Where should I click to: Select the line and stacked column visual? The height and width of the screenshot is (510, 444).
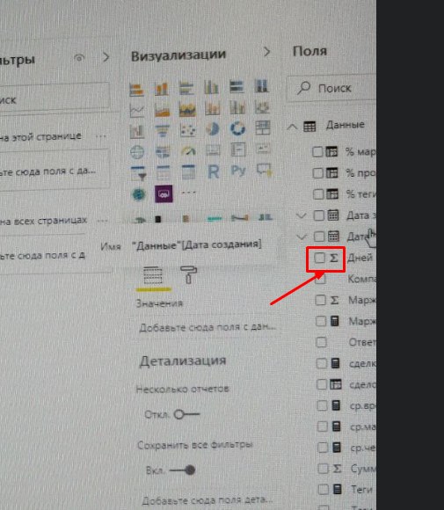[212, 108]
